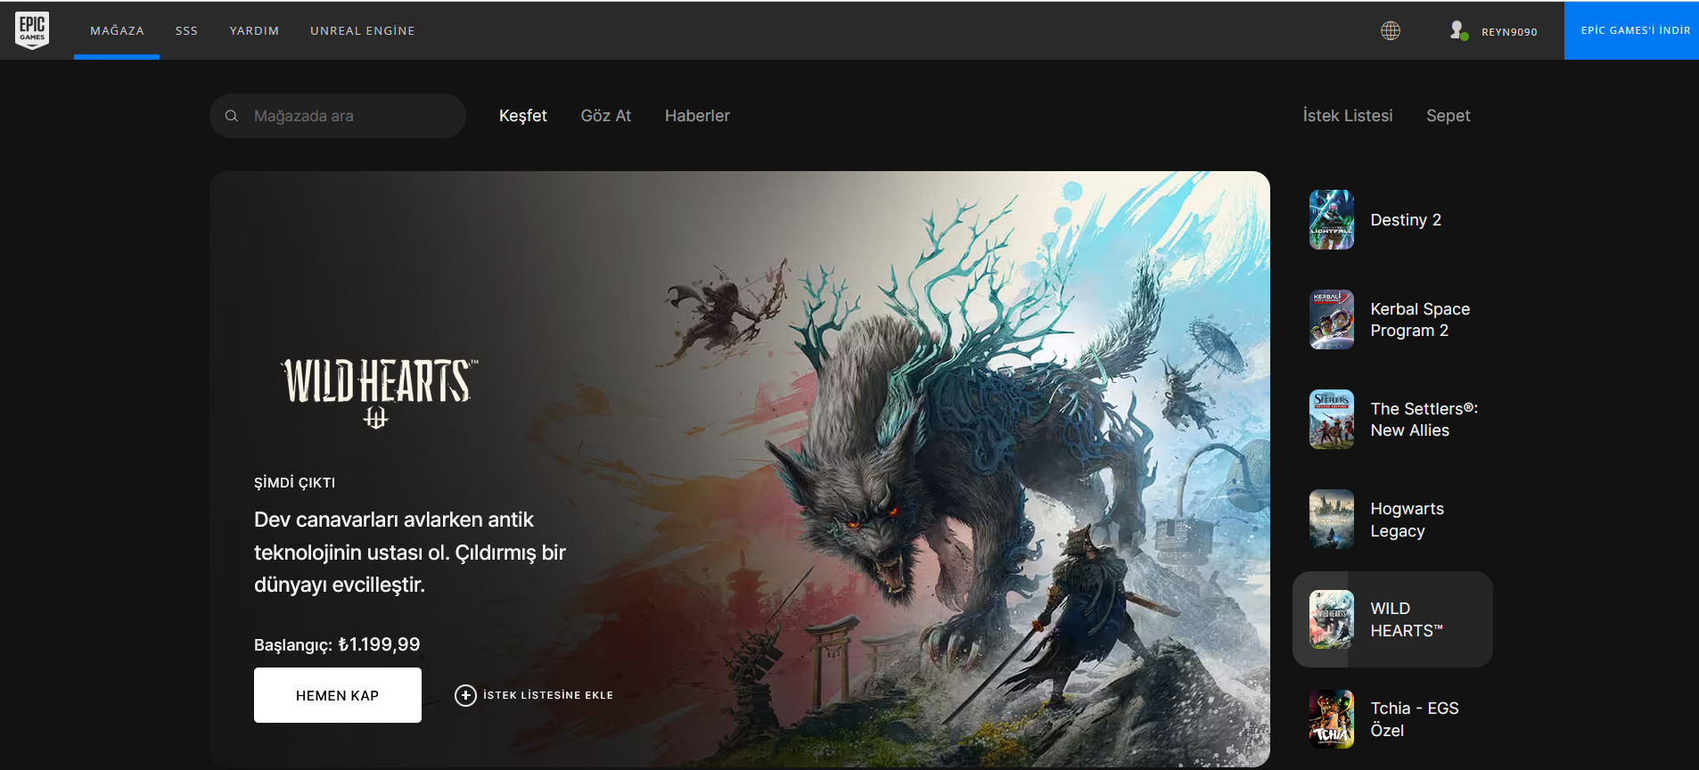The height and width of the screenshot is (770, 1699).
Task: Select Tchia thumbnail
Action: (x=1332, y=718)
